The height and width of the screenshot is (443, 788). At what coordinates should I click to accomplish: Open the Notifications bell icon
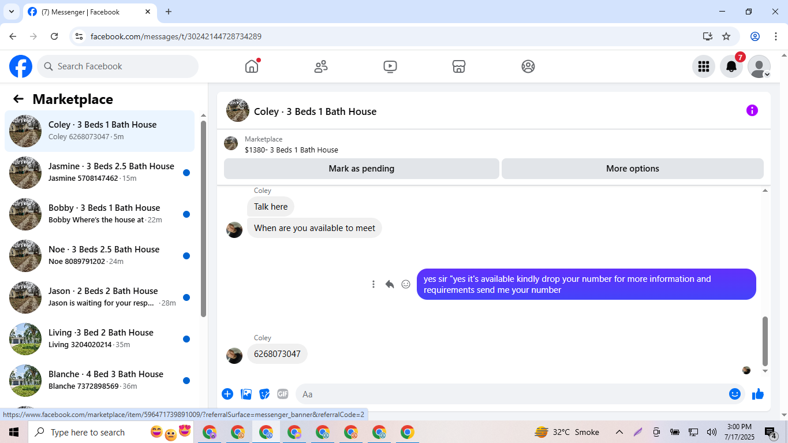tap(731, 66)
